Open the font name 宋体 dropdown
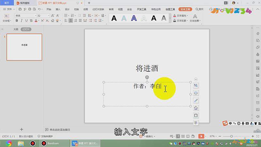The width and height of the screenshot is (261, 147). (36, 16)
